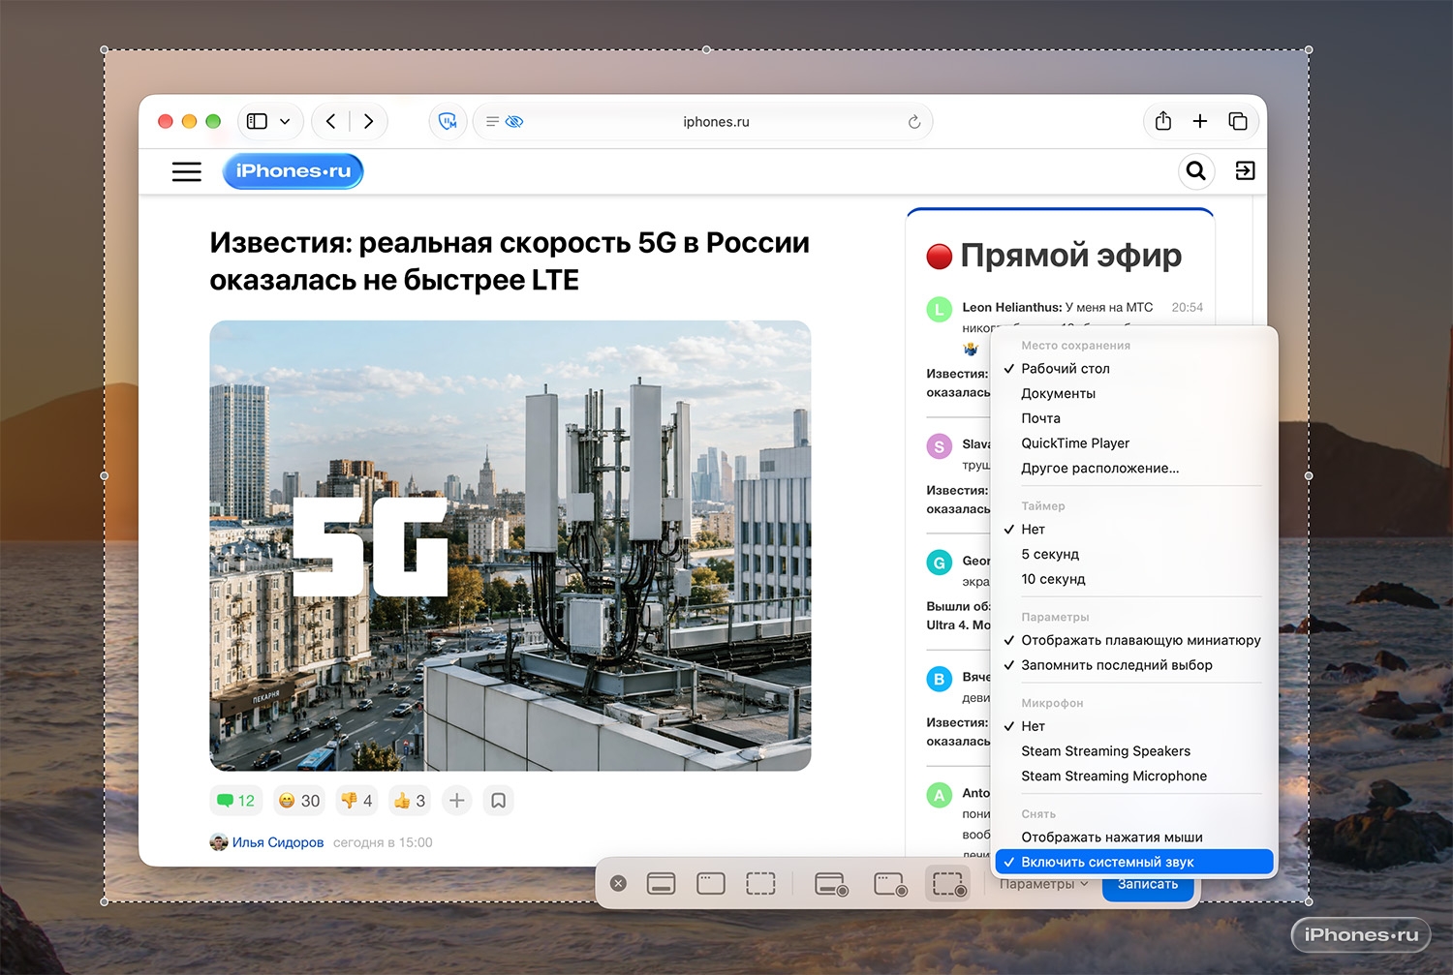Expand the Safari sidebar dropdown chevron
Screen dimensions: 1453x975
coord(285,121)
